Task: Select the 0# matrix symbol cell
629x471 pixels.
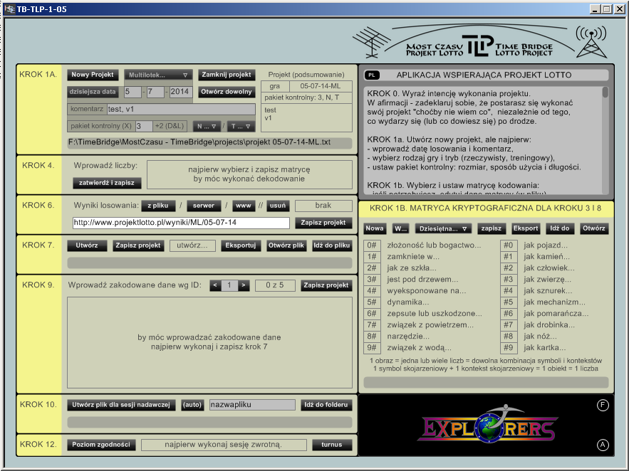Action: coord(372,245)
